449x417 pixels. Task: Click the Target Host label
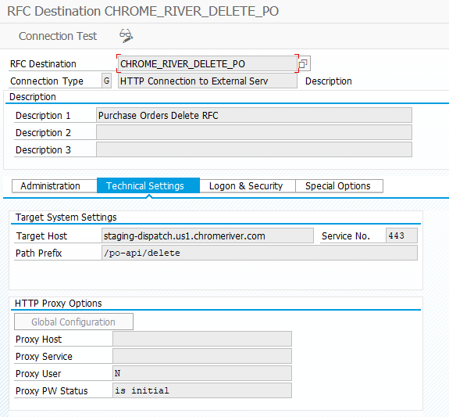point(41,236)
